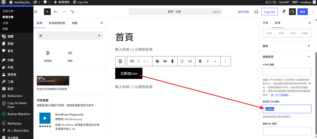Click the link icon in the block toolbar
Screen dimensions: 317x139
[x=190, y=61]
